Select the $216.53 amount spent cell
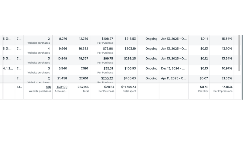 coord(127,40)
